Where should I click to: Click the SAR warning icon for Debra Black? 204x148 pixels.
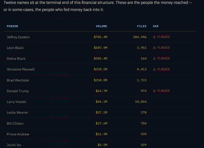[x=154, y=58]
